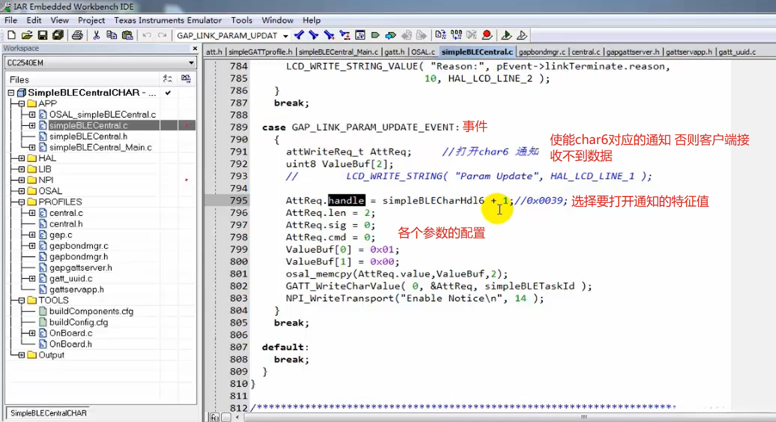Click the New document icon

click(x=11, y=35)
